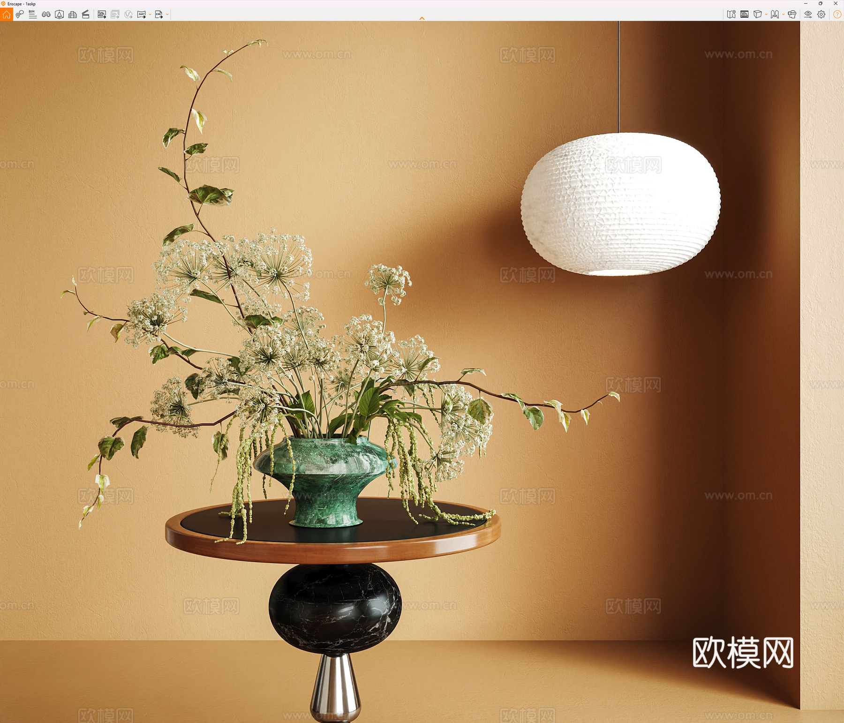
Task: Open the BIM info panel
Action: 32,15
